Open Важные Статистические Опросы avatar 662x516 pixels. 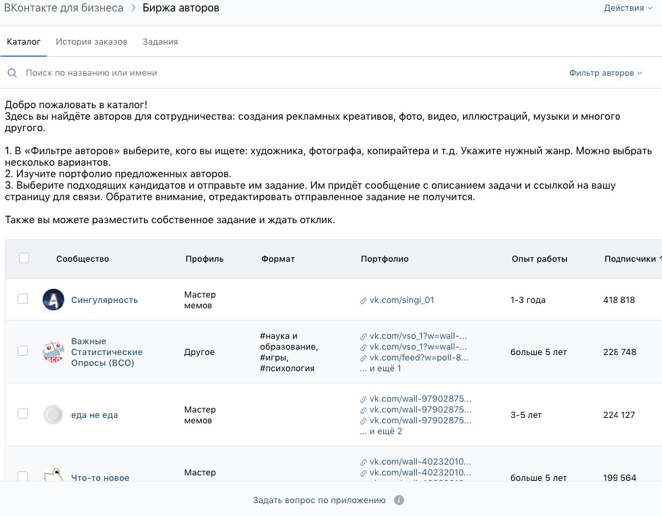(x=53, y=352)
